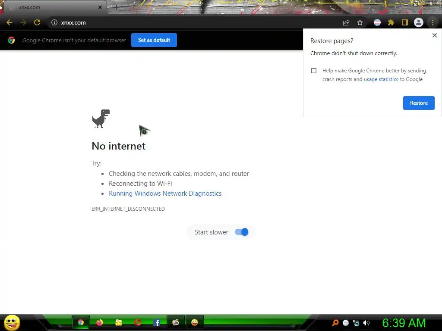Switch to Chrome in taskbar

click(x=81, y=322)
